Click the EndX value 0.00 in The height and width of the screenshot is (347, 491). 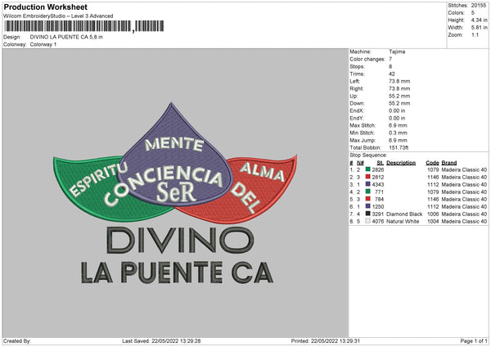397,110
